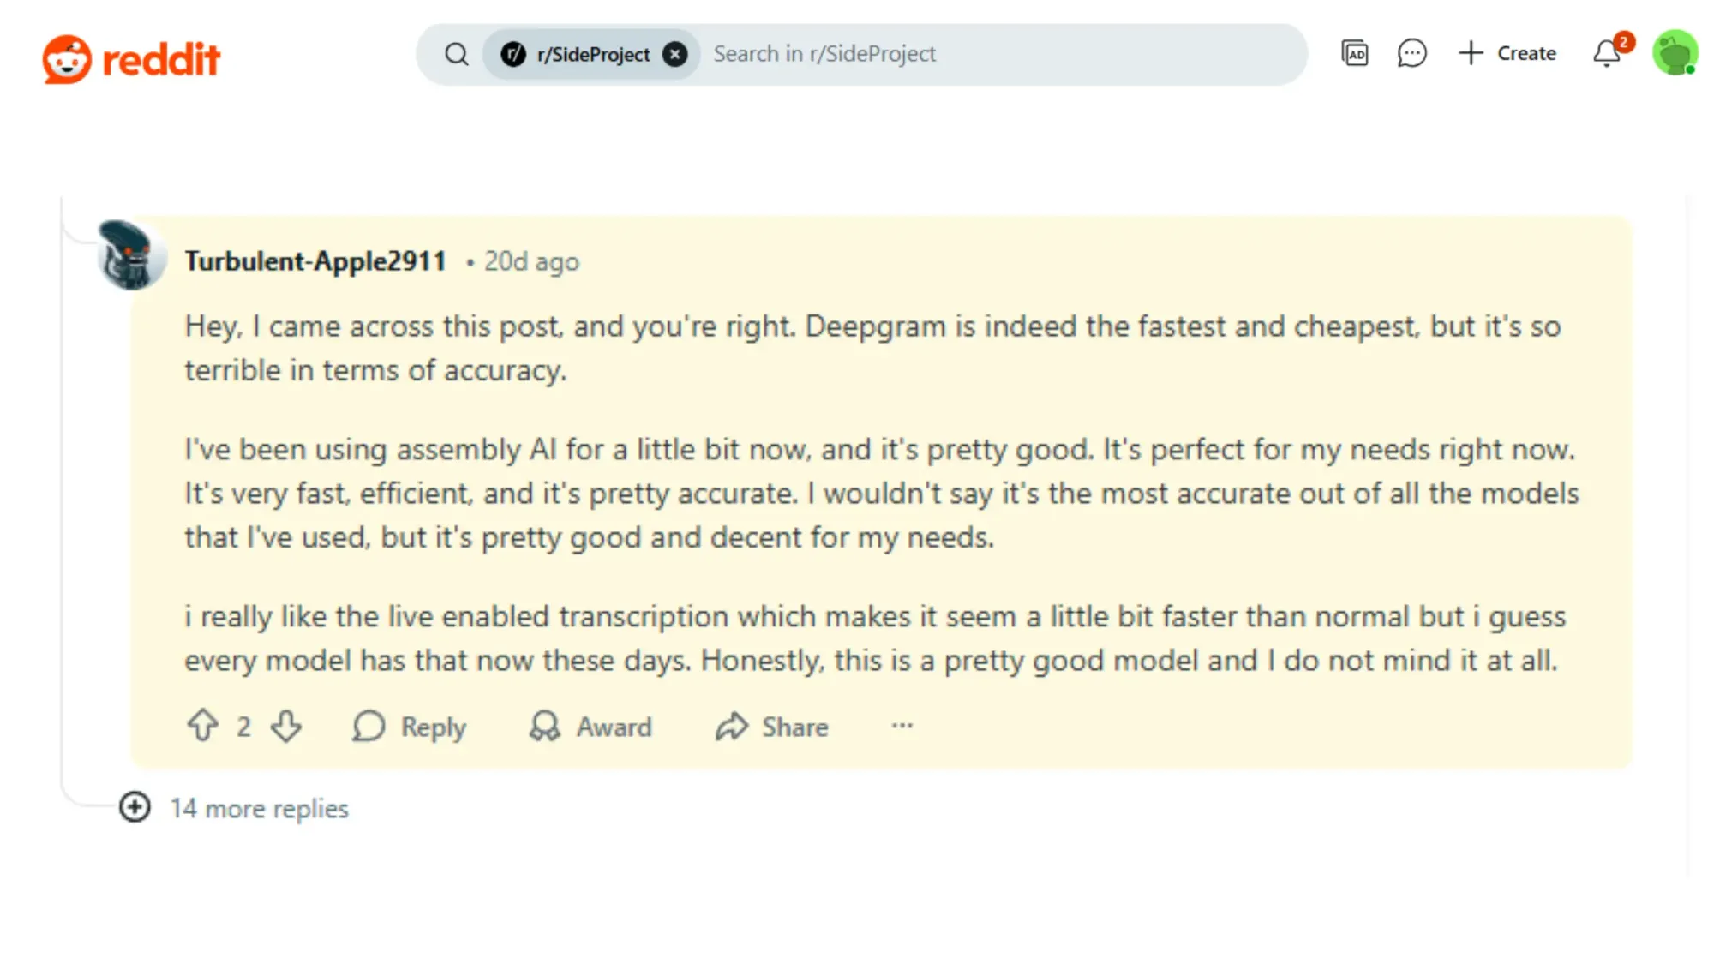Click the Reddit logo
1714x964 pixels.
pos(131,57)
